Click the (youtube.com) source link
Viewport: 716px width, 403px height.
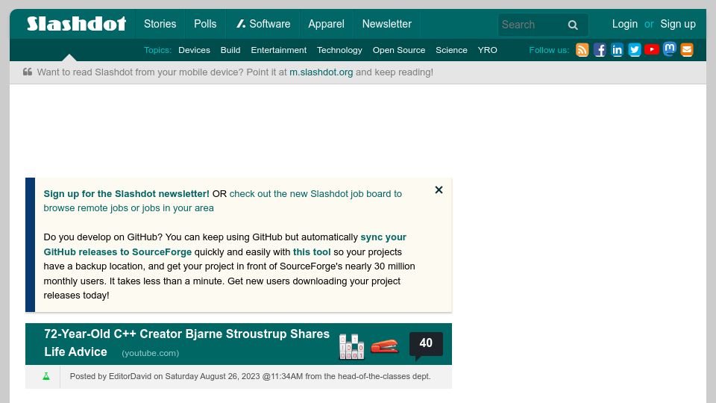150,353
